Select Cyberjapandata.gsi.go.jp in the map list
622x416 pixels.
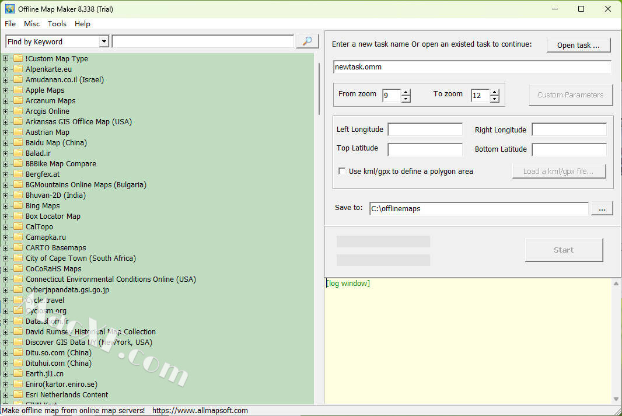click(68, 289)
